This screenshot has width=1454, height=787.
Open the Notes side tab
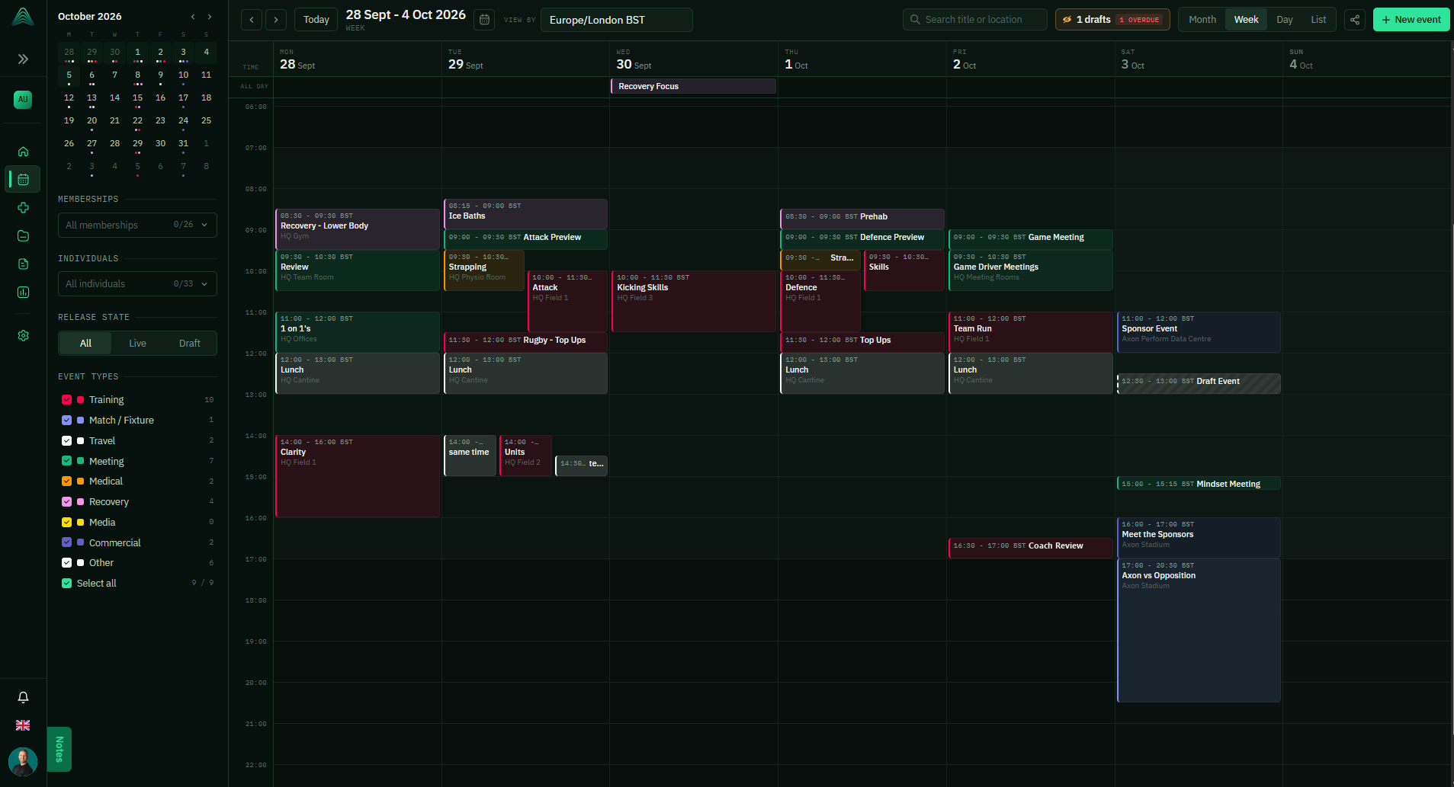[59, 749]
